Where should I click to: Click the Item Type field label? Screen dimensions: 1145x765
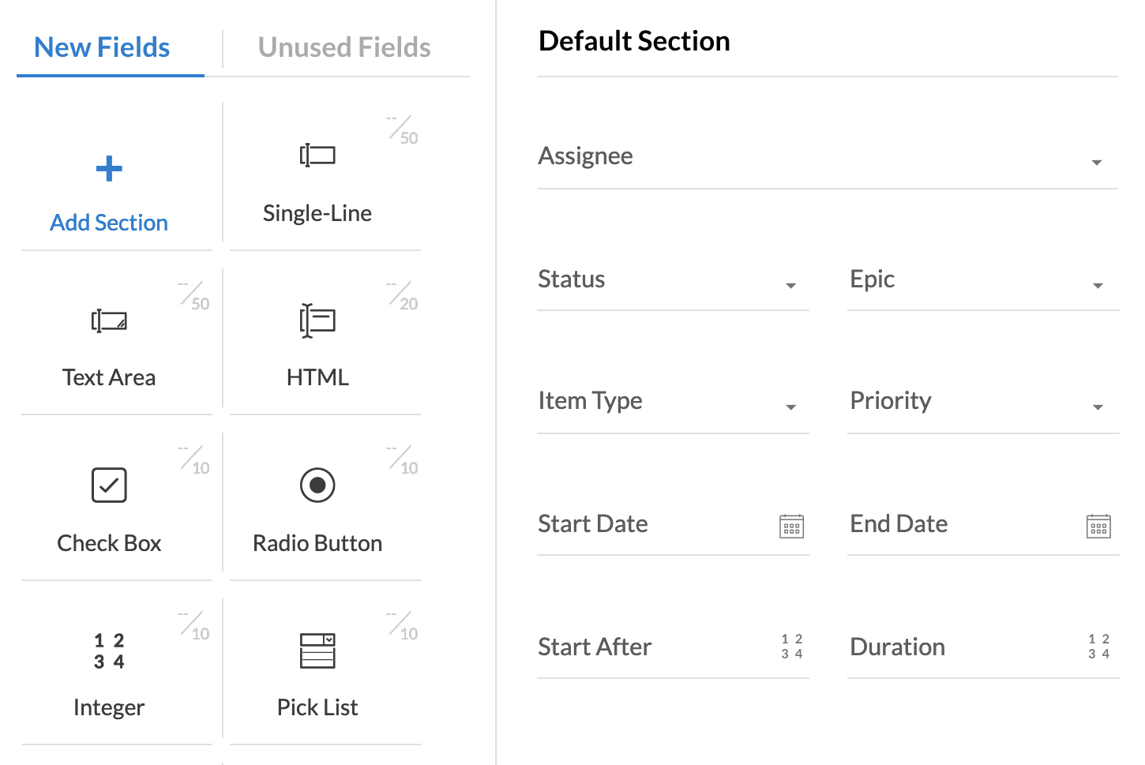(x=591, y=401)
